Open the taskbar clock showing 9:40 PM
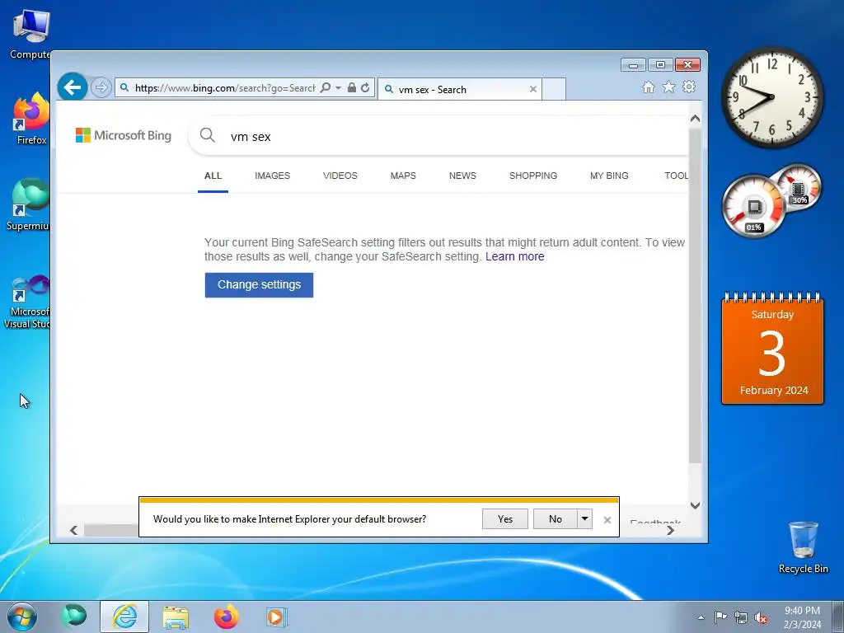This screenshot has width=844, height=633. (x=802, y=617)
